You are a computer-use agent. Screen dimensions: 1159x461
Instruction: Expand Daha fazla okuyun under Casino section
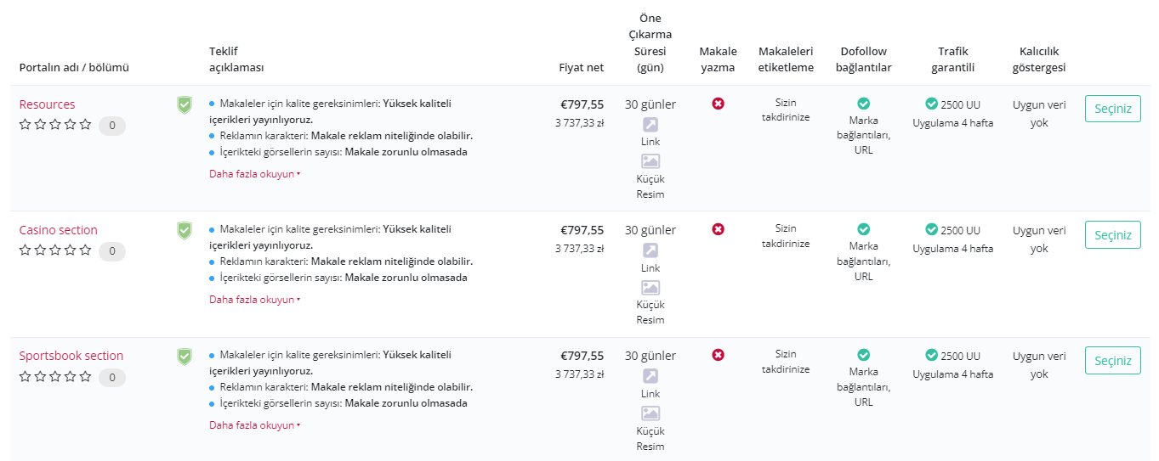point(254,300)
